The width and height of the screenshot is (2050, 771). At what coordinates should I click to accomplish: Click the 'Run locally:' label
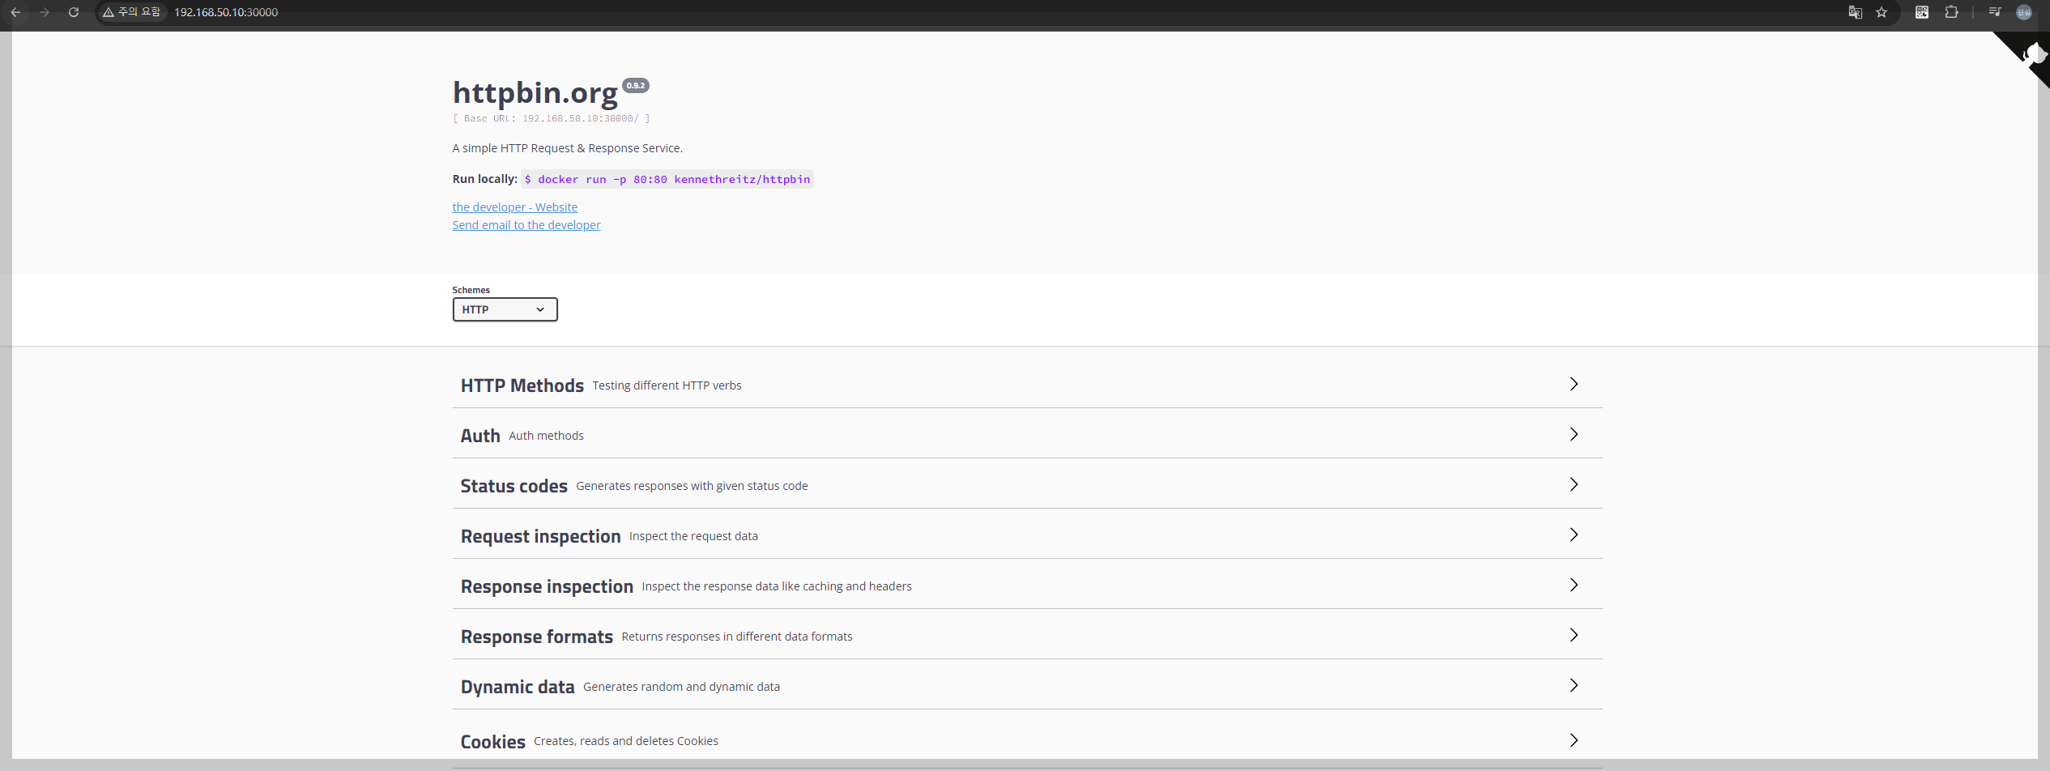pyautogui.click(x=484, y=179)
